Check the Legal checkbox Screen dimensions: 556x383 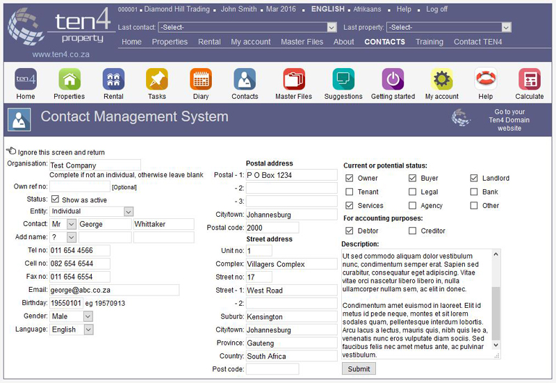click(x=412, y=192)
